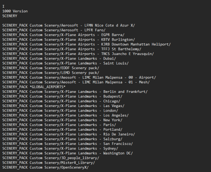Click the 'KBTV Burlington' scenery line

tap(68, 40)
